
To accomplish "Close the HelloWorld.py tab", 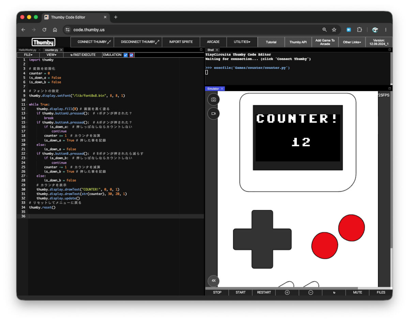I will (40, 50).
